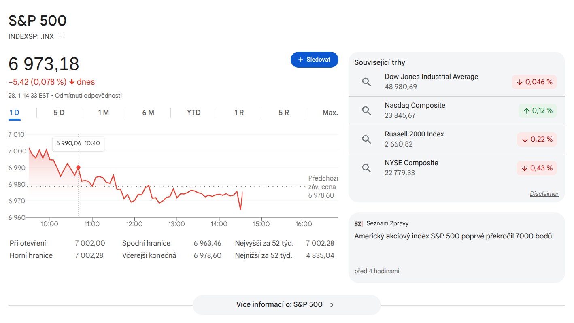Image resolution: width=574 pixels, height=323 pixels.
Task: Click the Russell 2000 value 2 660,82
Action: (399, 144)
